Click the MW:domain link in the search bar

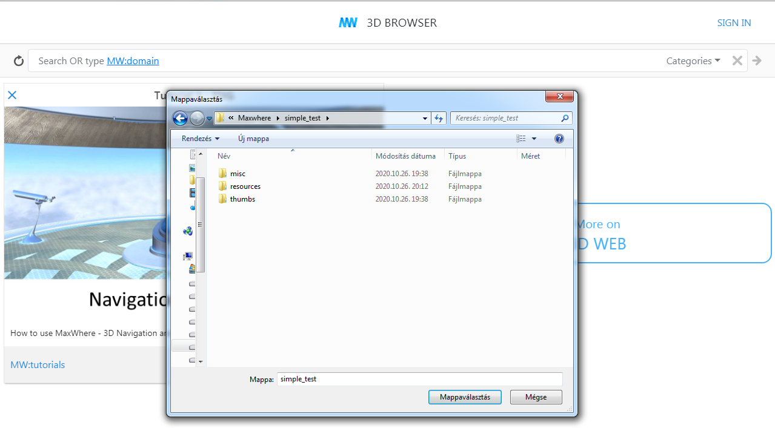(133, 61)
